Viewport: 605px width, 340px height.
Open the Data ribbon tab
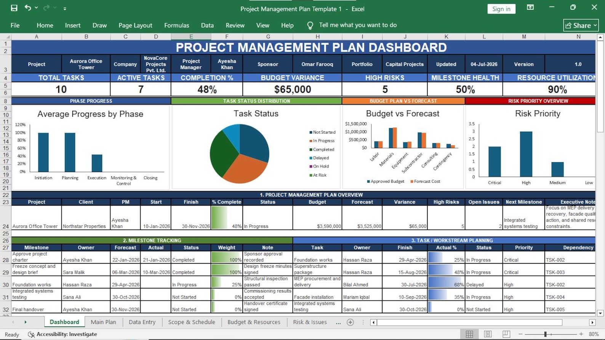pyautogui.click(x=207, y=25)
